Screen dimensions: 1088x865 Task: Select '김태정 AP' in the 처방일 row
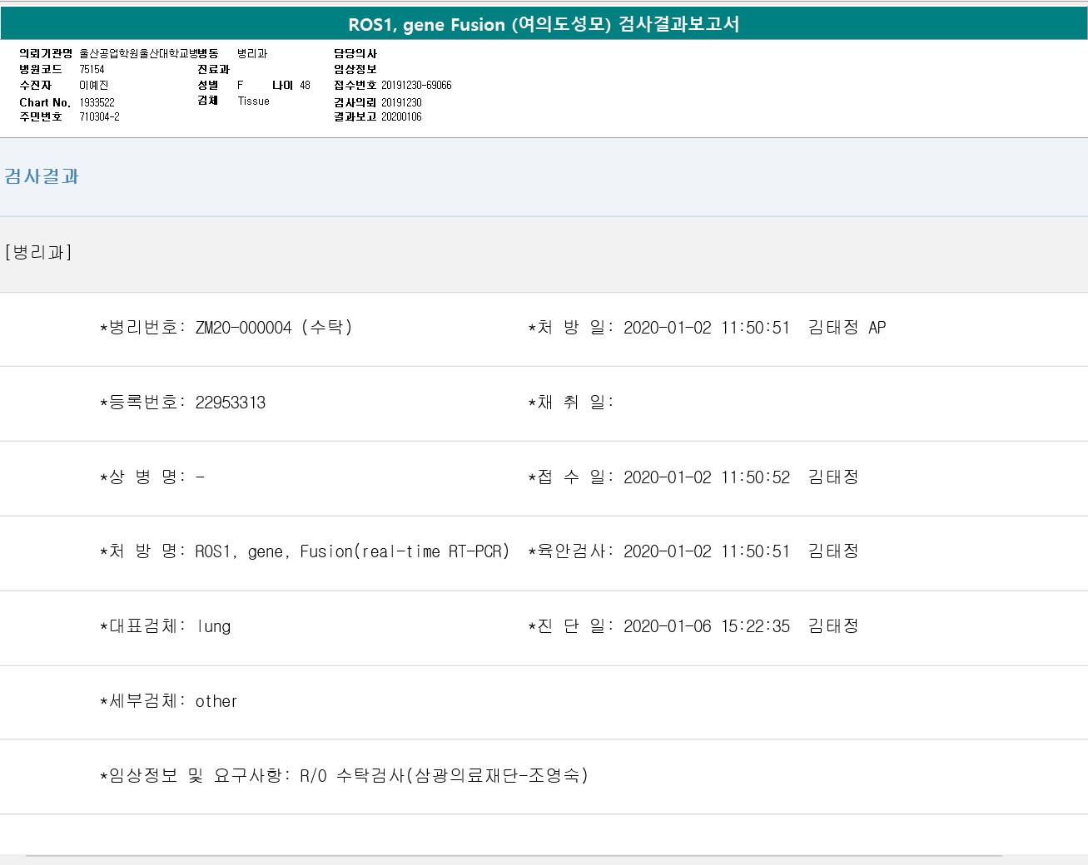pos(847,328)
